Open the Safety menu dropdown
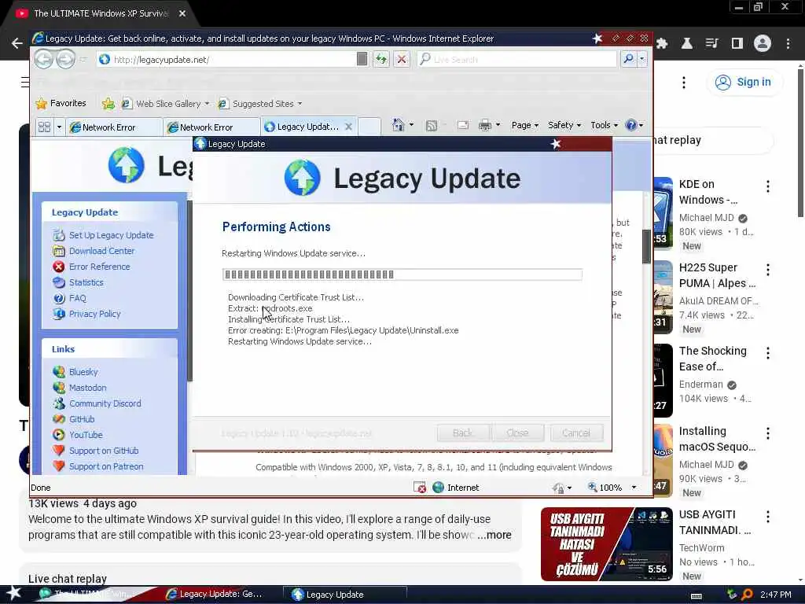805x604 pixels. point(564,125)
